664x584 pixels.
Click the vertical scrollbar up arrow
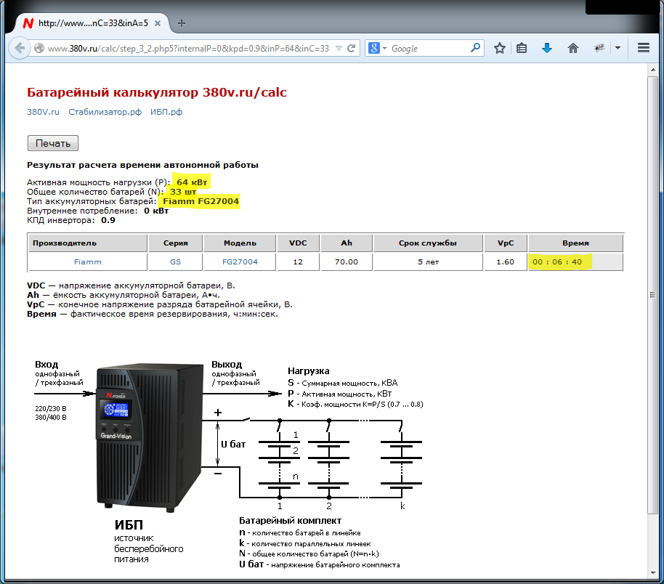click(x=652, y=70)
